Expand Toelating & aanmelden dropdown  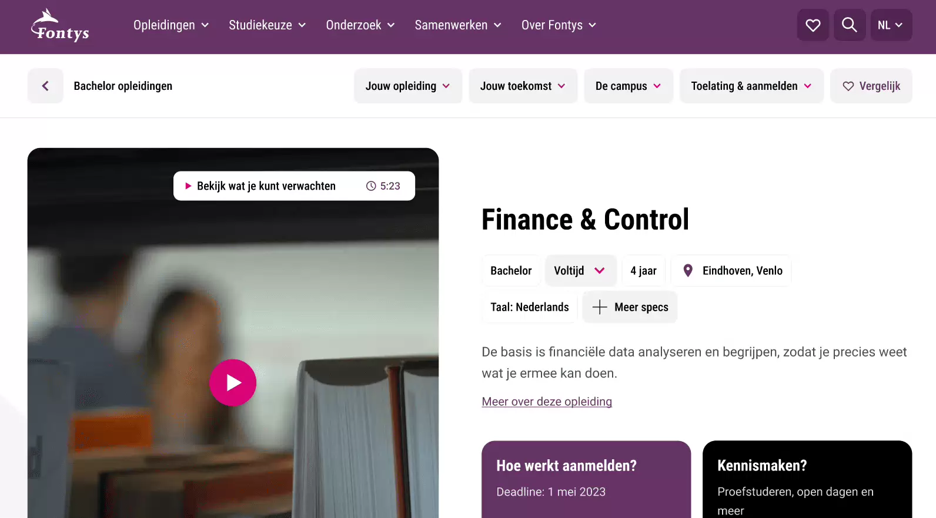751,86
